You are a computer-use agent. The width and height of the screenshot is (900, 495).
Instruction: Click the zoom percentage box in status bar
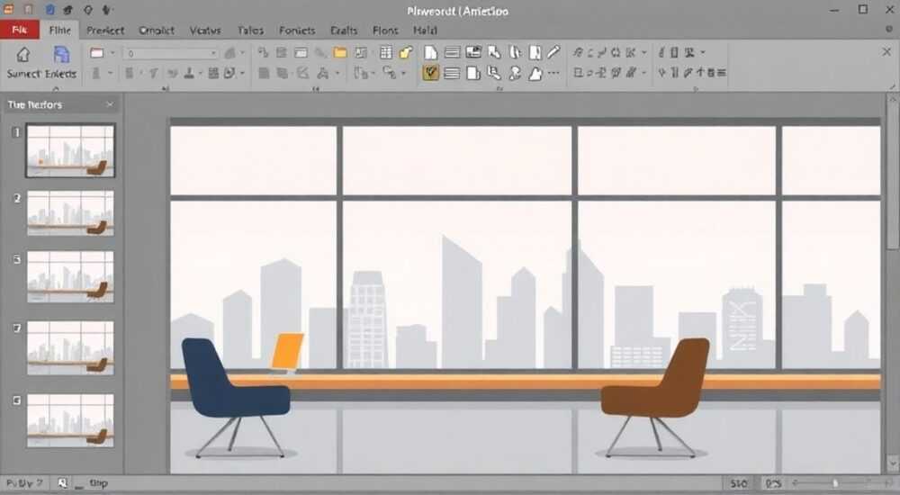click(774, 483)
